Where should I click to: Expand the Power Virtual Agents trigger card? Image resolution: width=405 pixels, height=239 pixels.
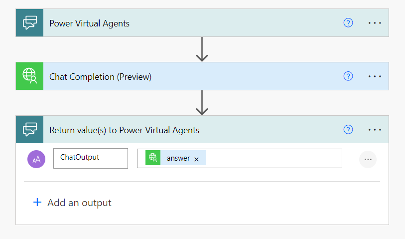point(189,23)
